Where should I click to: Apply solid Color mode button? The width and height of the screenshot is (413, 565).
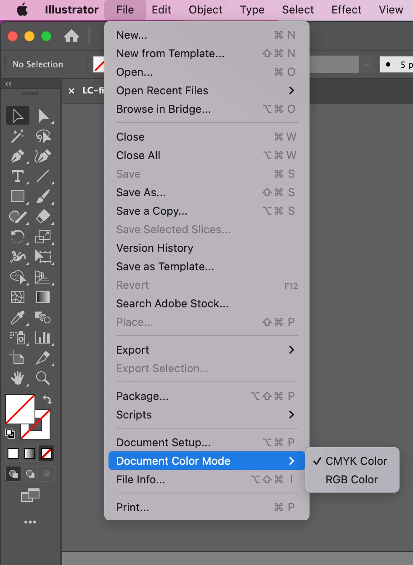(13, 453)
